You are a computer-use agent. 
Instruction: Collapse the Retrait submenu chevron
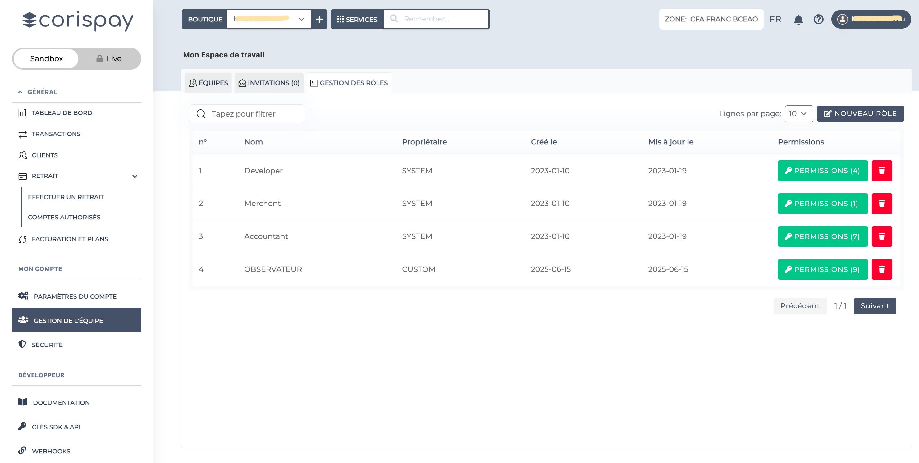pyautogui.click(x=135, y=176)
